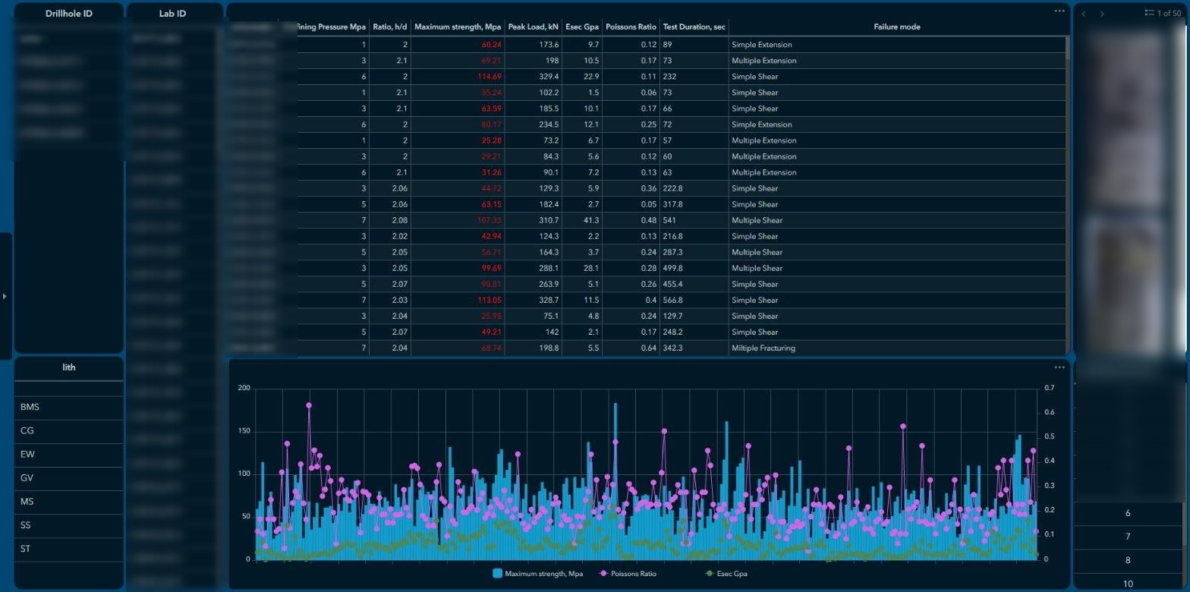The height and width of the screenshot is (592, 1190).
Task: Toggle the Maximum strength, Mpa legend series
Action: [x=539, y=574]
